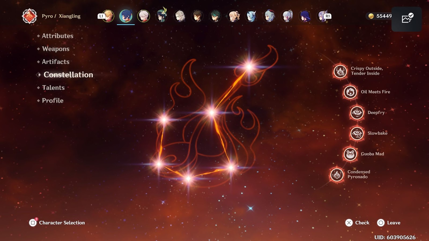Open Character Selection
The height and width of the screenshot is (241, 429).
point(57,223)
